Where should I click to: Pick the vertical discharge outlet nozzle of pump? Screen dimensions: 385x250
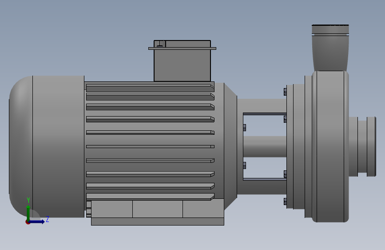330,48
